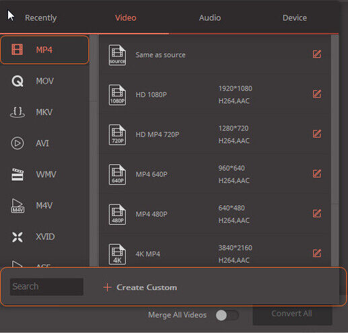Click the MKV format icon
The height and width of the screenshot is (333, 348).
click(x=18, y=112)
